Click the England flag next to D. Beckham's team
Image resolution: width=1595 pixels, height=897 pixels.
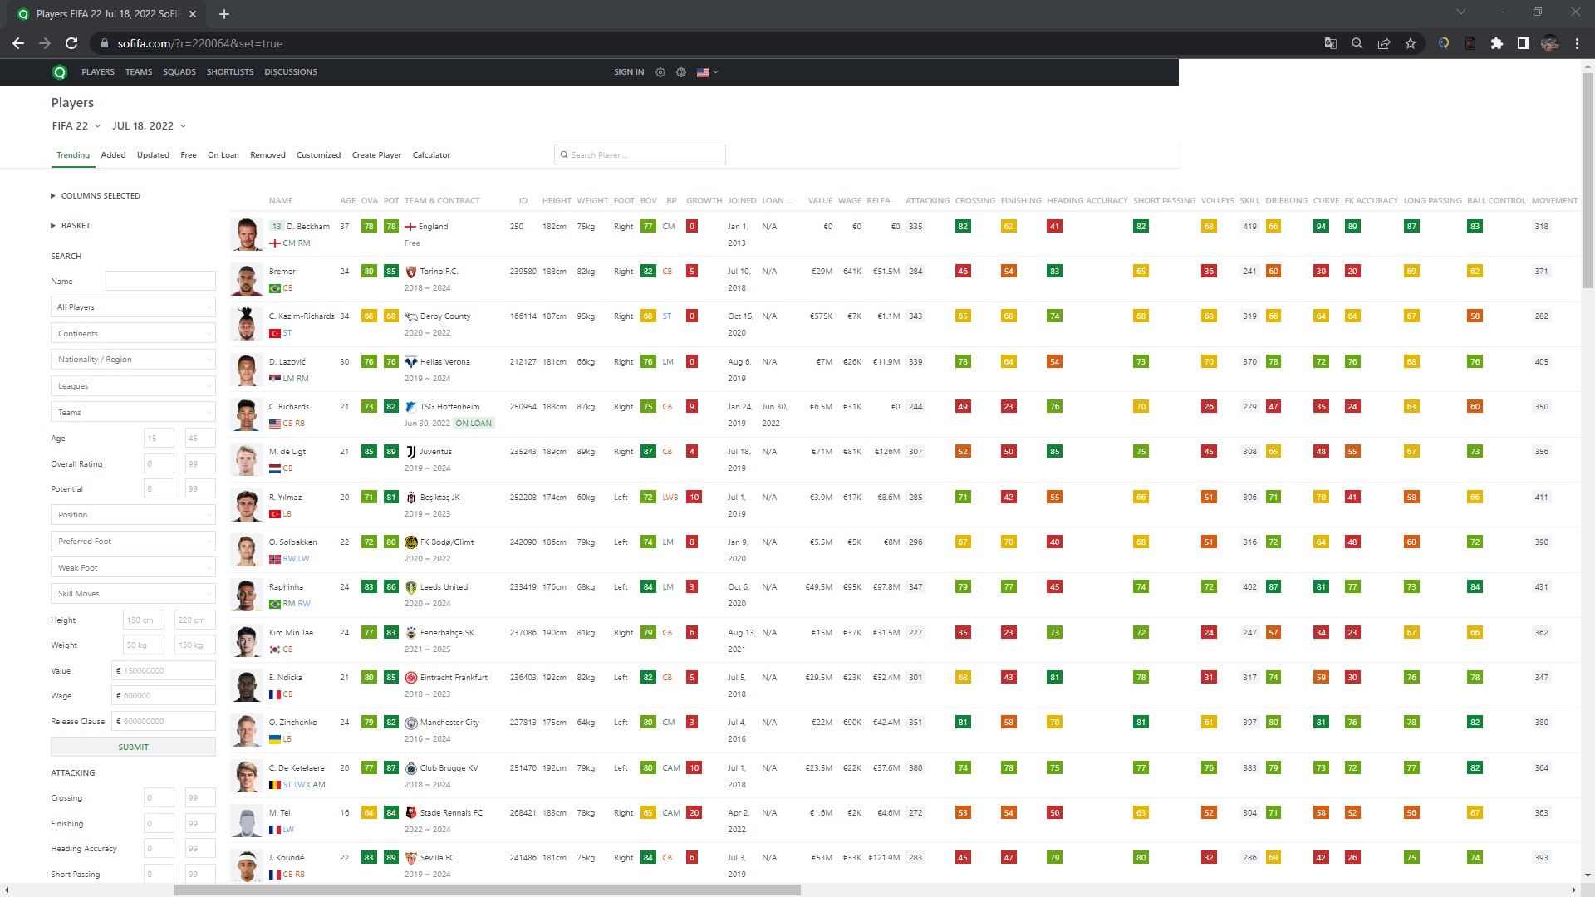[410, 227]
